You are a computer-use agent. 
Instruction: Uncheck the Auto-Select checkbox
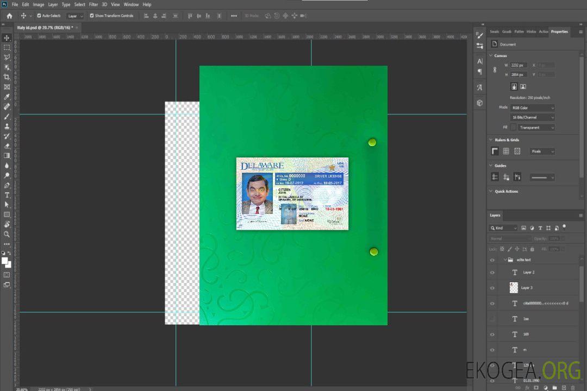point(39,16)
